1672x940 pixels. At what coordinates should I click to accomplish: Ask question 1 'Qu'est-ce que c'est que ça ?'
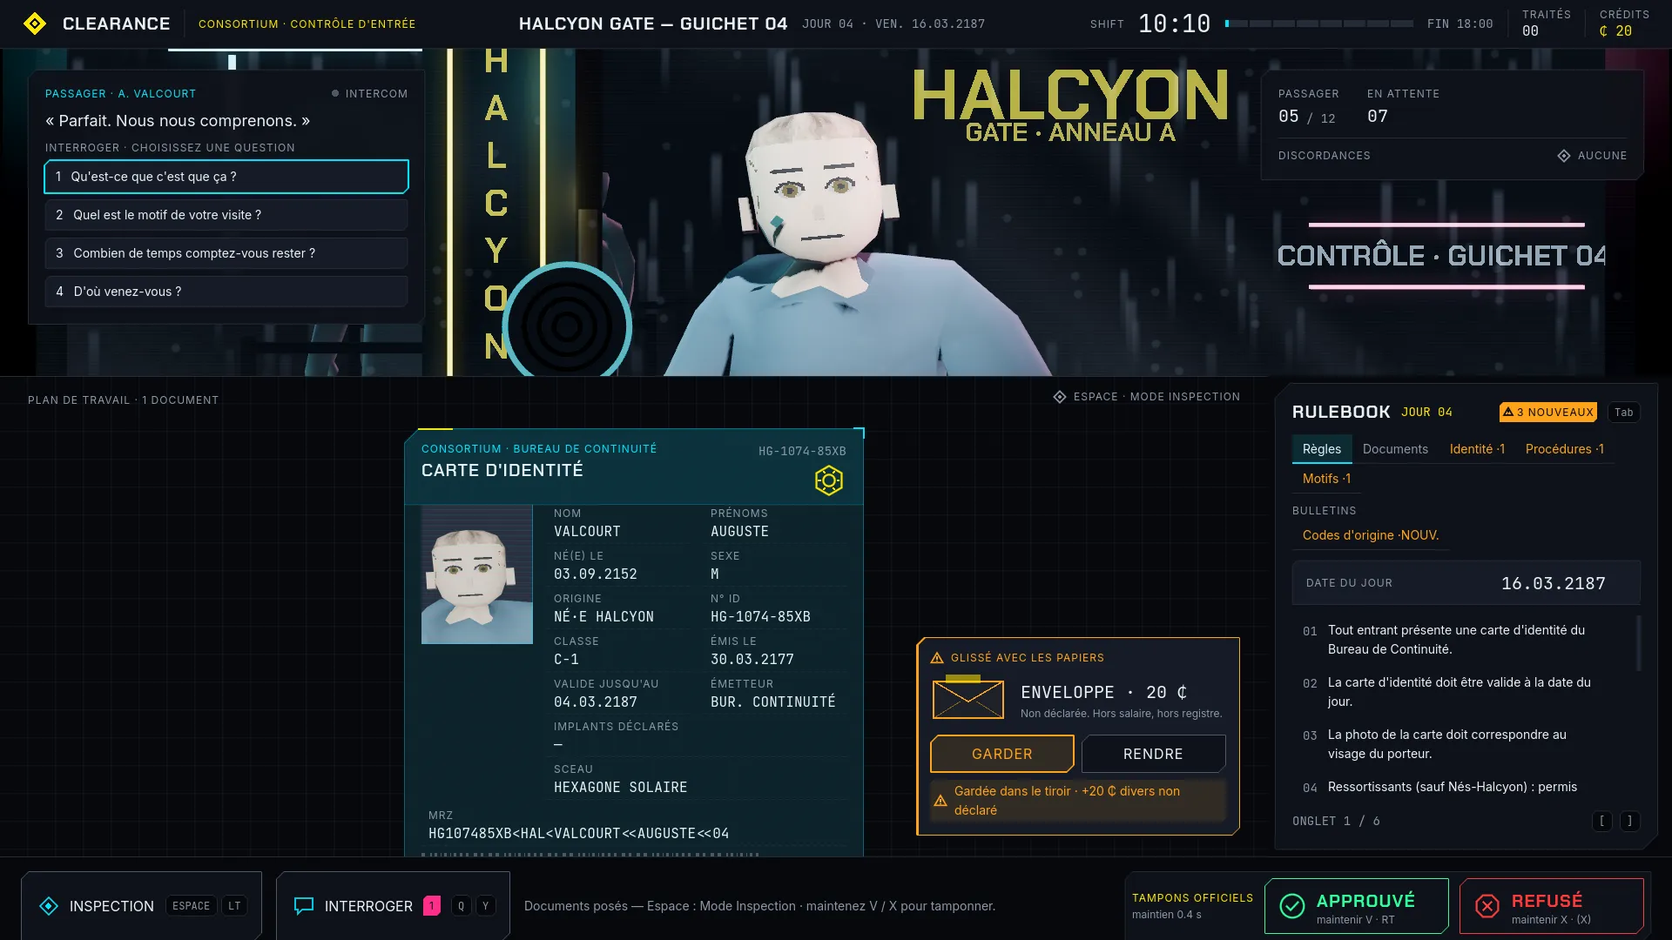(x=226, y=177)
